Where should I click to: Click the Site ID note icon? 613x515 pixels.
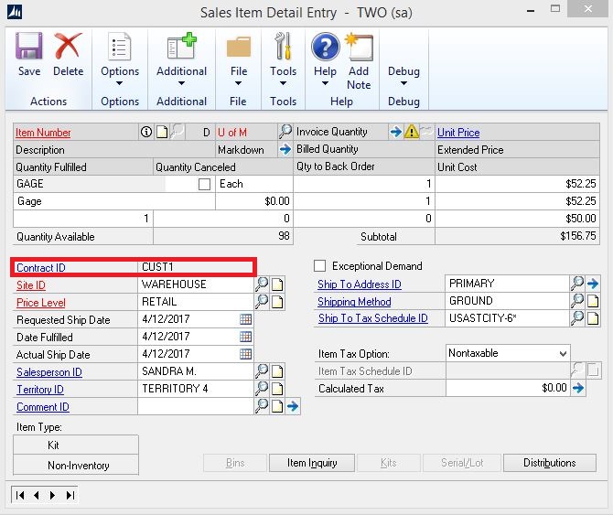click(x=277, y=284)
